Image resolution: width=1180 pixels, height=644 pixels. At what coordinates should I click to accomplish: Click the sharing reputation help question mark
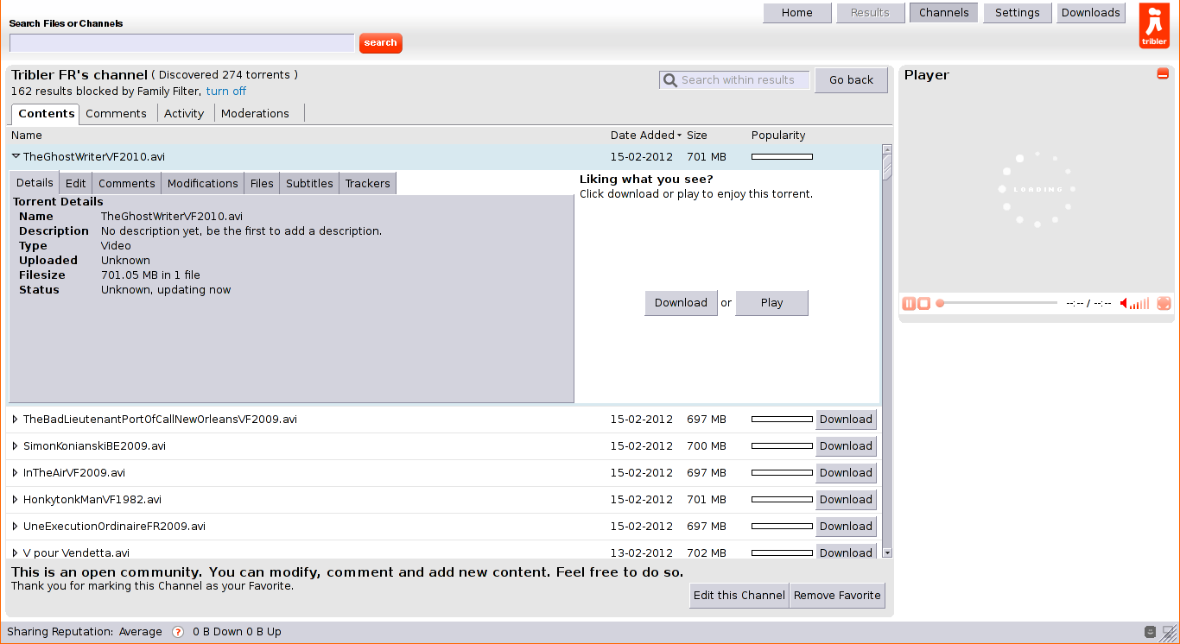coord(178,632)
